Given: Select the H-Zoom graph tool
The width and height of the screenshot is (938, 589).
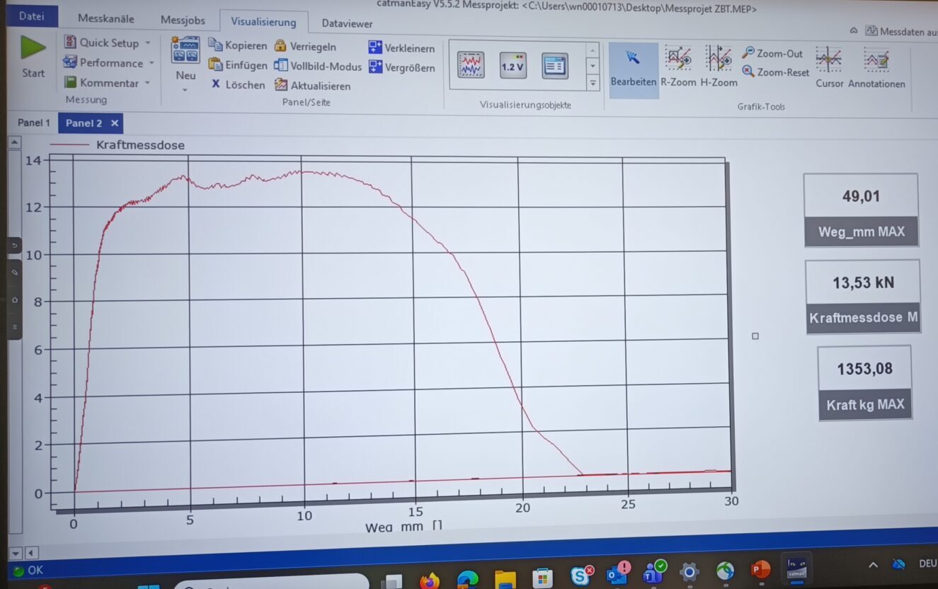Looking at the screenshot, I should click(x=719, y=65).
